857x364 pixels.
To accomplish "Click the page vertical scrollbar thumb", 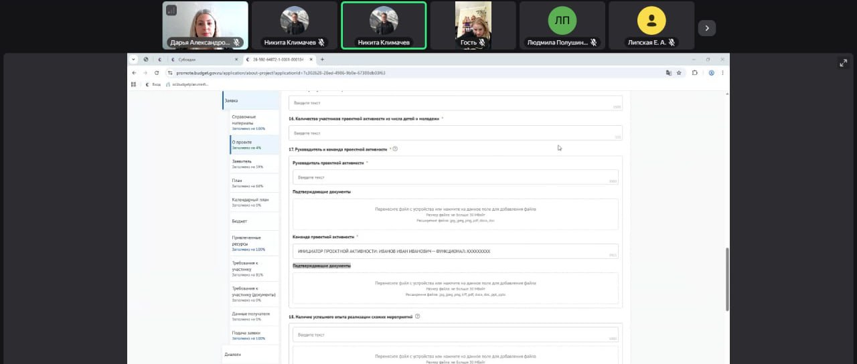I will click(727, 278).
